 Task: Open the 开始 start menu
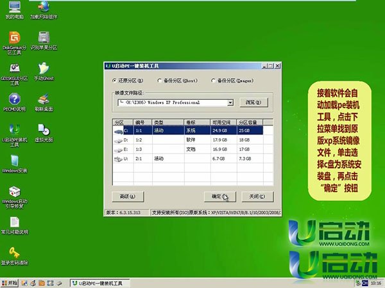(x=10, y=284)
